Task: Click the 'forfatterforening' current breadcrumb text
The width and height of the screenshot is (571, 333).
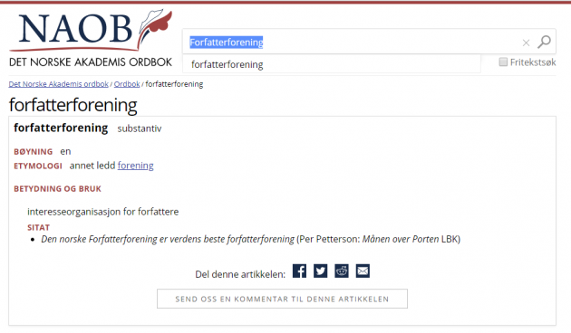Action: click(x=174, y=84)
